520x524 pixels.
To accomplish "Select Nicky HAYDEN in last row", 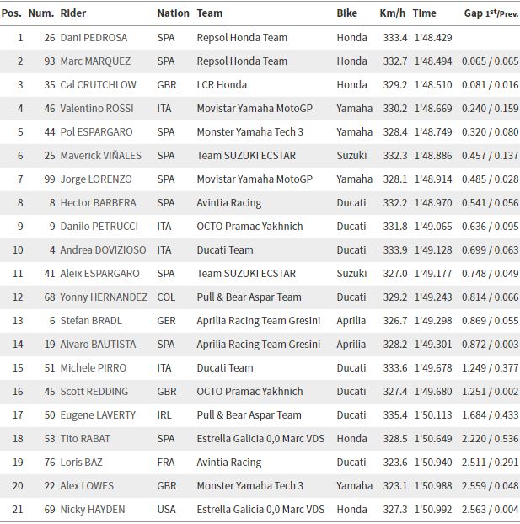I will (93, 510).
